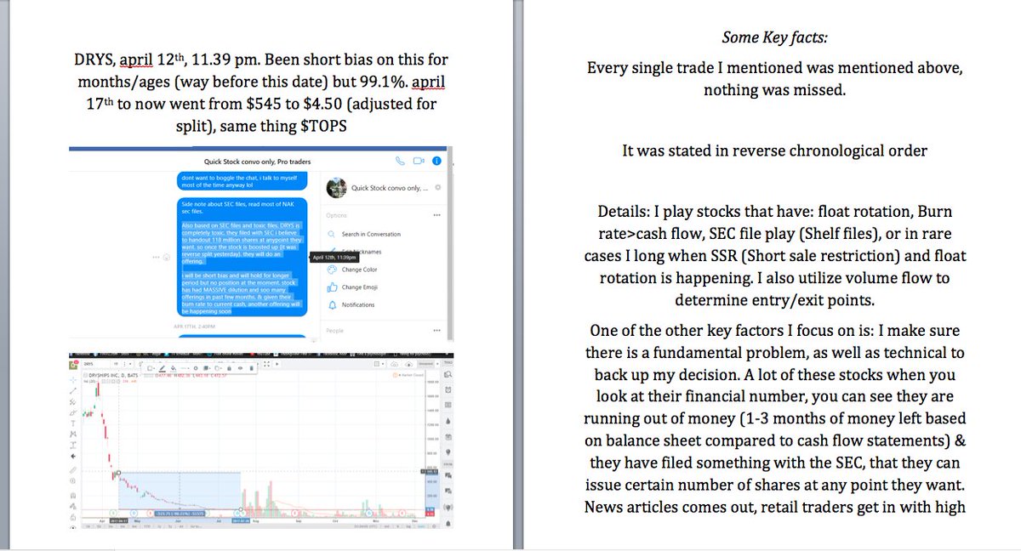Select the ruler measure tool
The width and height of the screenshot is (1021, 551).
coord(73,470)
